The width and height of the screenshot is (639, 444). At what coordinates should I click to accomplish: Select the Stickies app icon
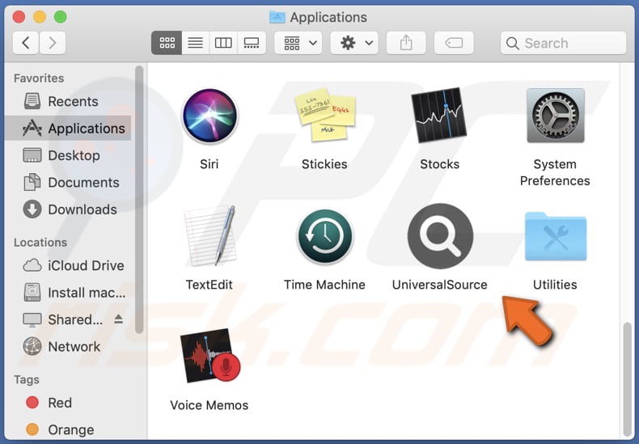coord(324,116)
